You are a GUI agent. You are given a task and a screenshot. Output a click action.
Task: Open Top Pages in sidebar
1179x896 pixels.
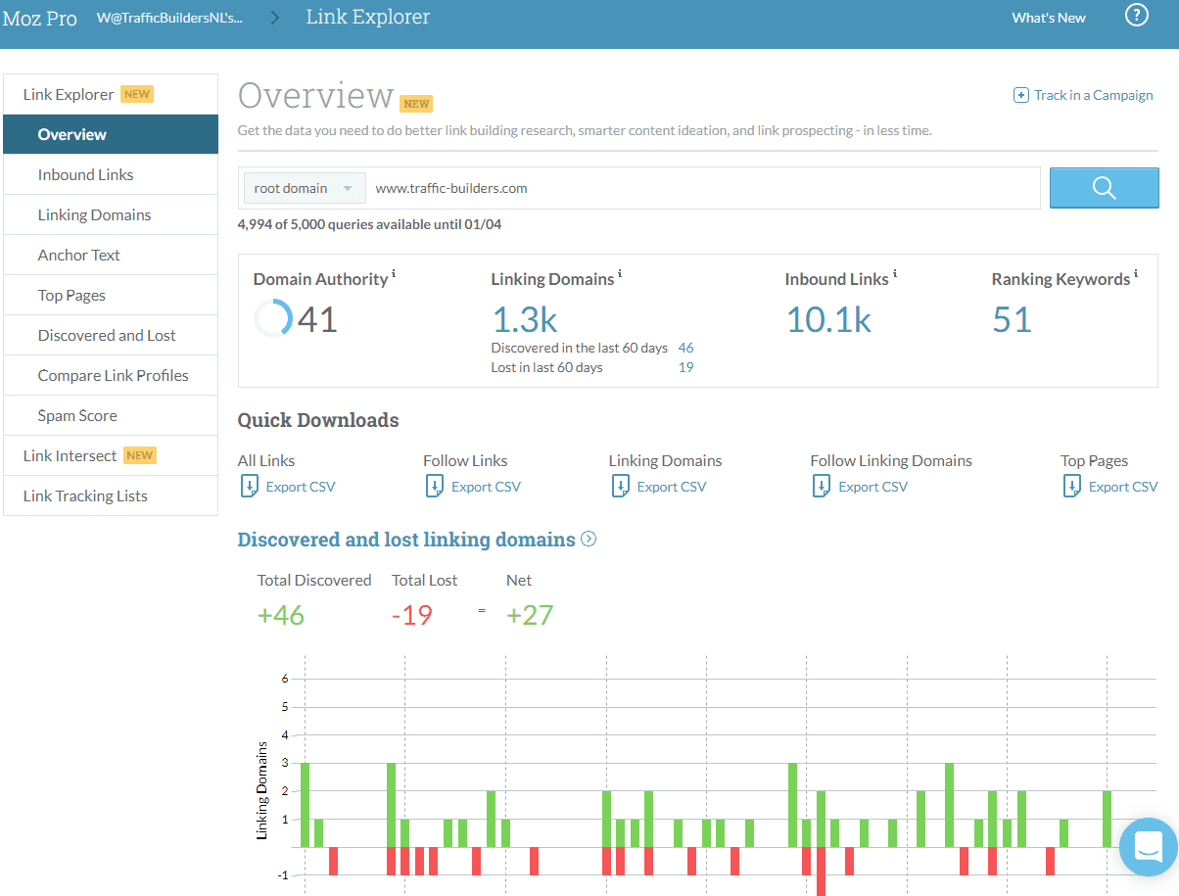(x=111, y=295)
